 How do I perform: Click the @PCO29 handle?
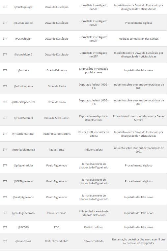(23, 227)
